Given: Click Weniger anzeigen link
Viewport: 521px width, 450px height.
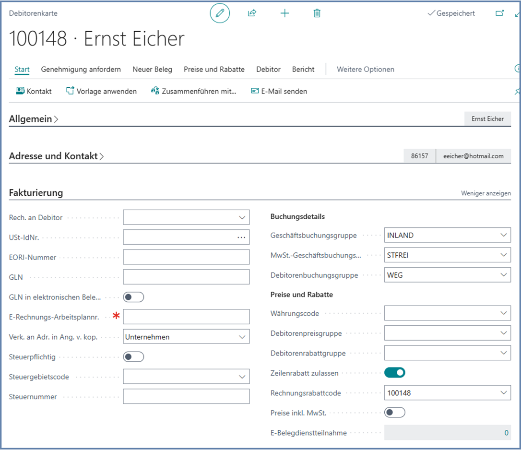Looking at the screenshot, I should (x=485, y=193).
